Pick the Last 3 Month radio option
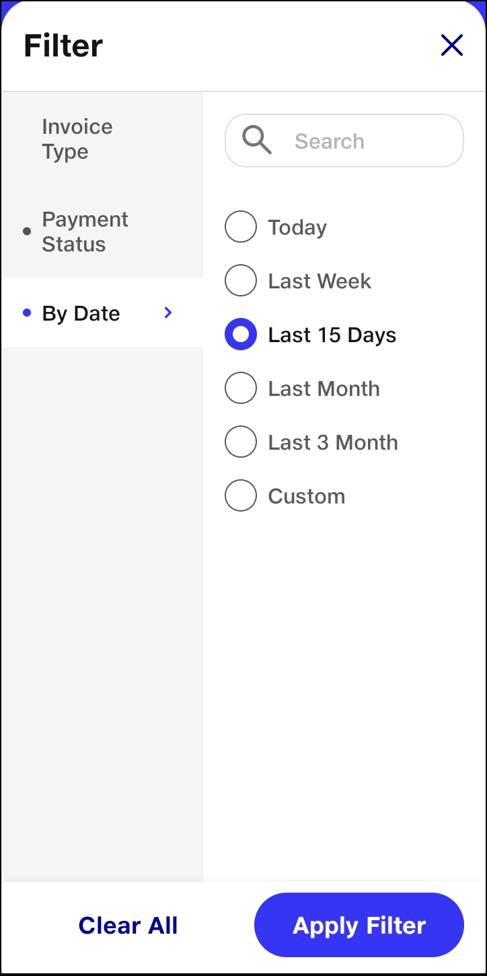 point(241,442)
